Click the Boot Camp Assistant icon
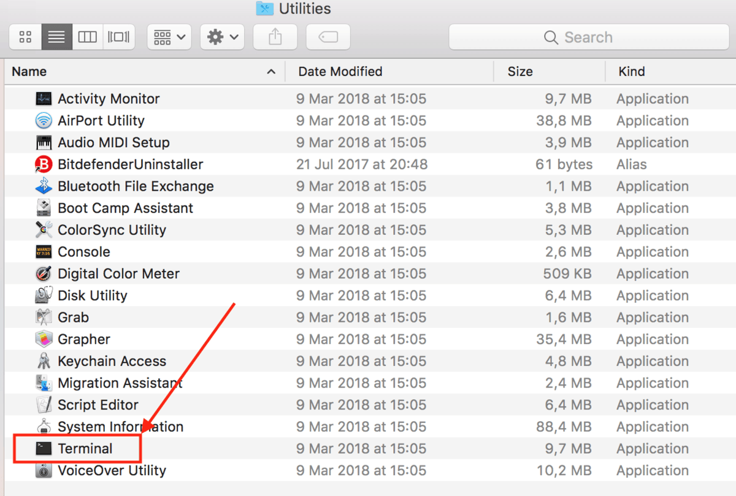Viewport: 736px width, 496px height. pos(44,208)
